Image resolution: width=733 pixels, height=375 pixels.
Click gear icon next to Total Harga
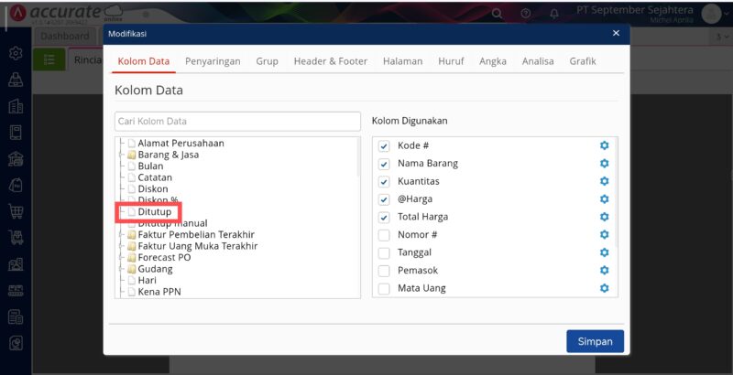click(604, 217)
